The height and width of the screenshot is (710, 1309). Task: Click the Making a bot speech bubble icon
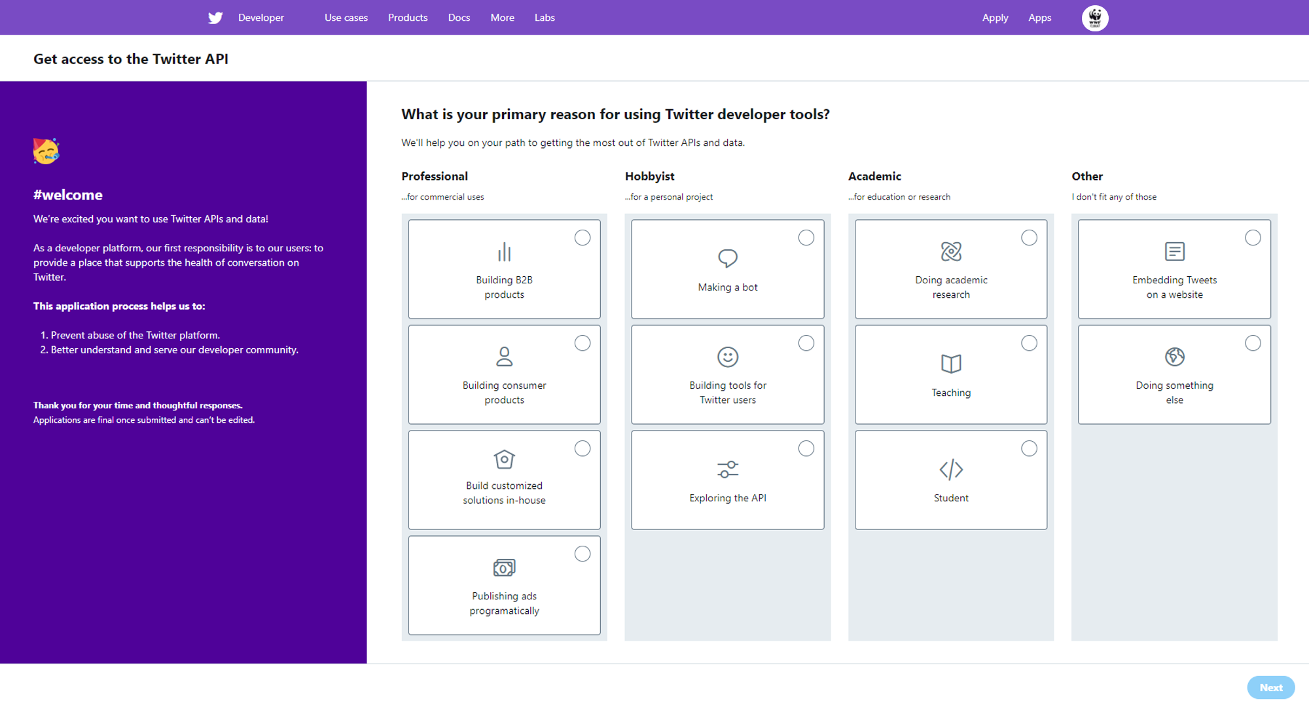[x=727, y=258]
